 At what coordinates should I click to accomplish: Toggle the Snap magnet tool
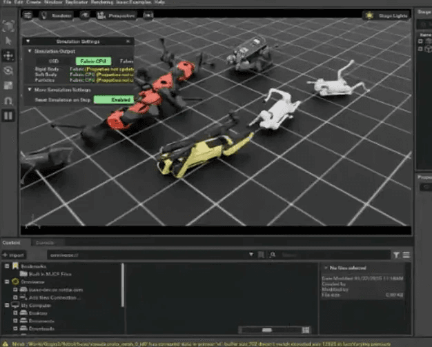(x=9, y=100)
